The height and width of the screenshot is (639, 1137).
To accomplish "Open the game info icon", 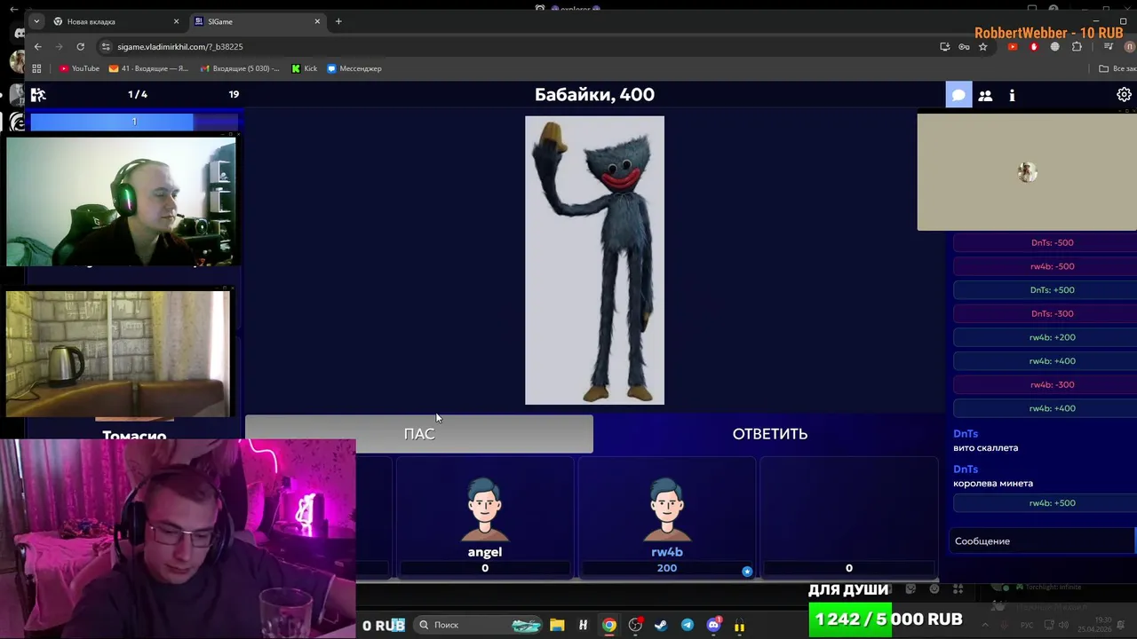I will 1012,95.
